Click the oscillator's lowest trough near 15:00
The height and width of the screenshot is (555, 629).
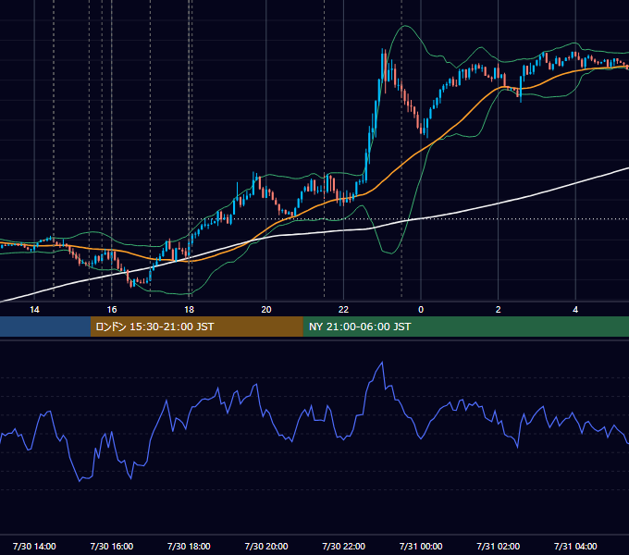(x=80, y=480)
